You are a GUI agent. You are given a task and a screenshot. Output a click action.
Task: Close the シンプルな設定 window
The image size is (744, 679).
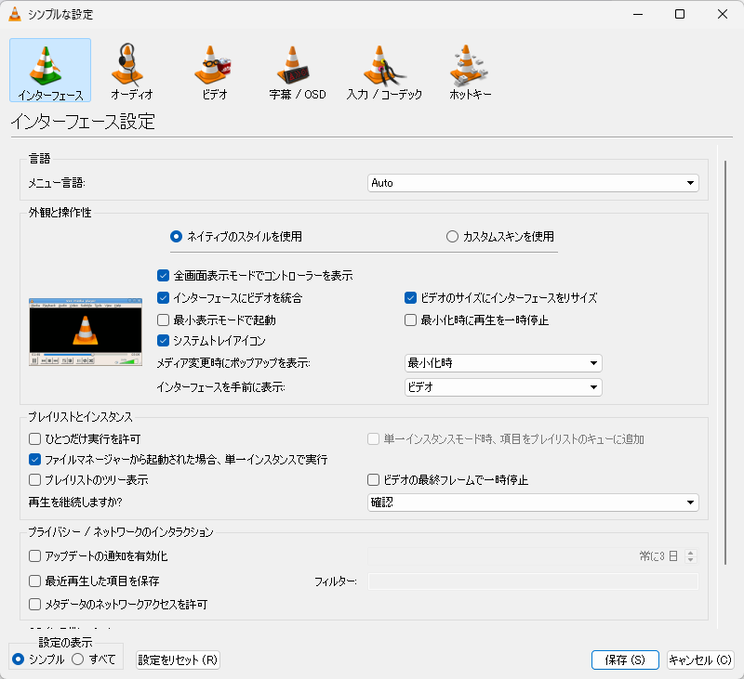723,14
